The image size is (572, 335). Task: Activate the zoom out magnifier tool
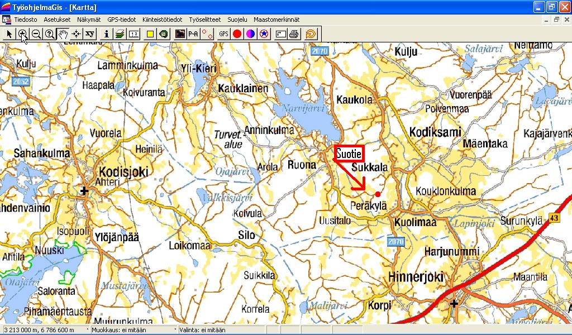click(36, 34)
